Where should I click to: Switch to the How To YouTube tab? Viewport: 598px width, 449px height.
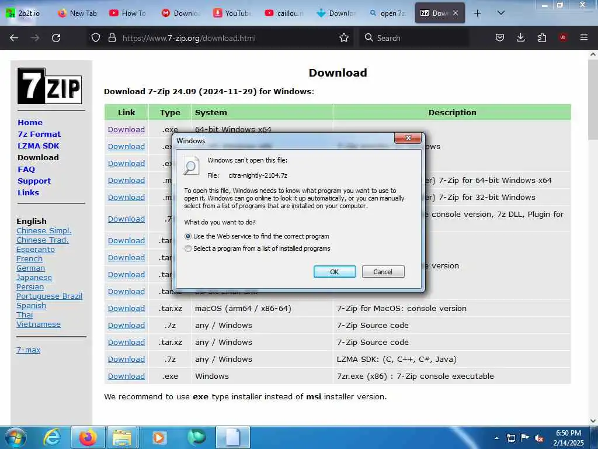[128, 13]
